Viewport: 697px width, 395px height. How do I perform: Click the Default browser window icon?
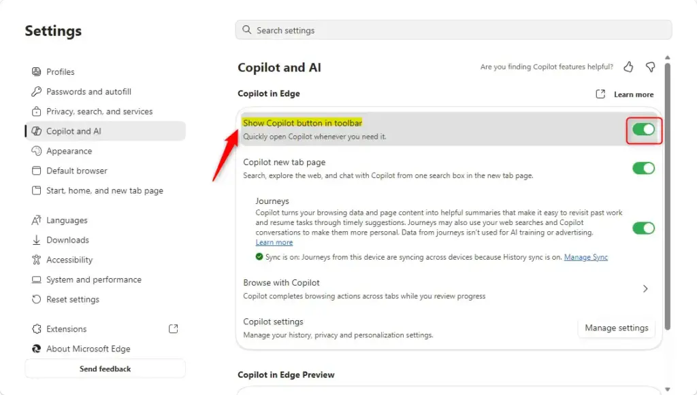37,171
